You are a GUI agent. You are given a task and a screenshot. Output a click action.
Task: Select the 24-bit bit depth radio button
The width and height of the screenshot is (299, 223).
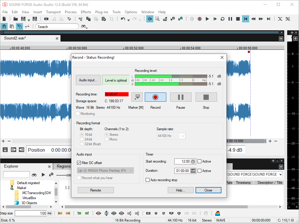click(x=82, y=139)
